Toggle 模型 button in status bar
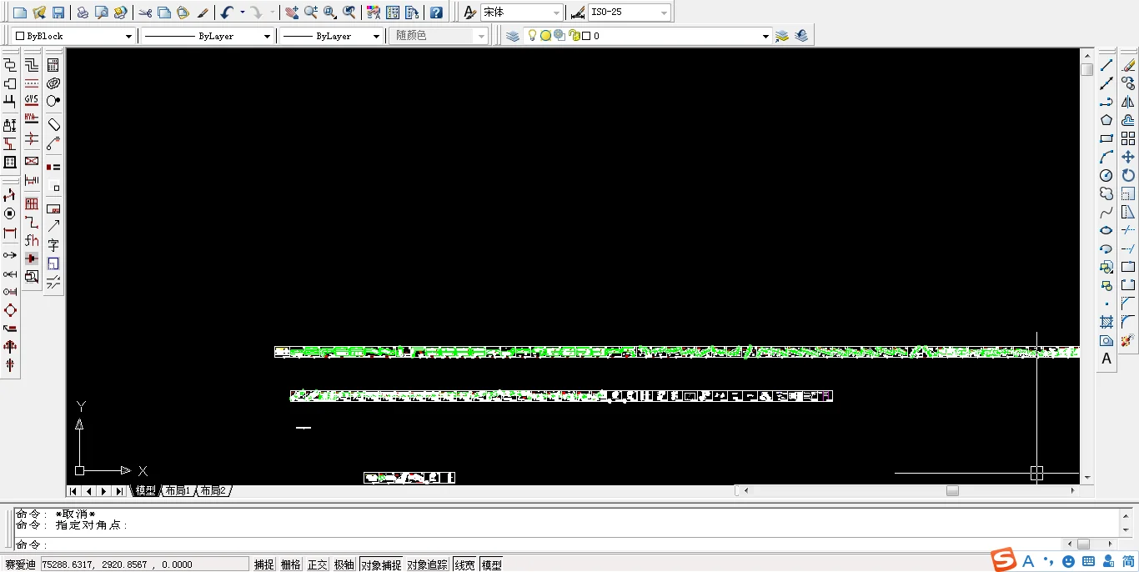The height and width of the screenshot is (572, 1139). 492,564
